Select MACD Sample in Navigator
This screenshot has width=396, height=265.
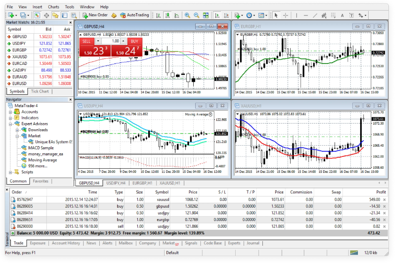pyautogui.click(x=41, y=148)
